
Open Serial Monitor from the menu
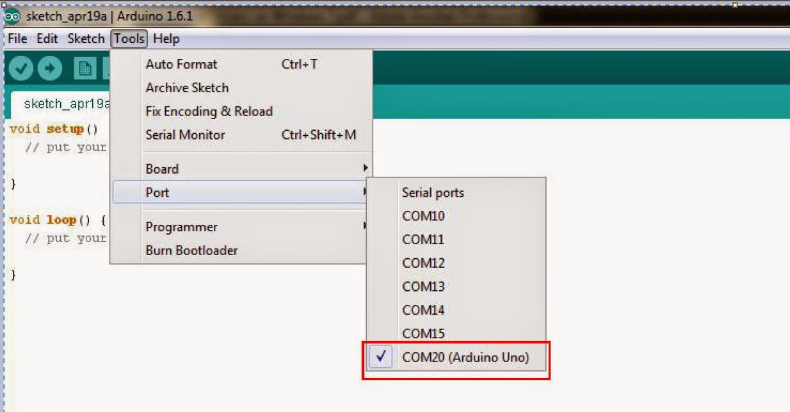(241, 135)
